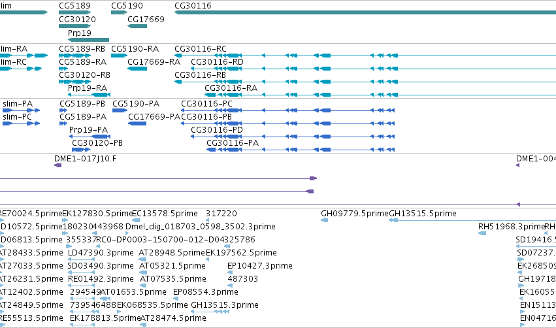Open EST AT28474.5prime
This screenshot has height=328, width=556.
pyautogui.click(x=173, y=318)
